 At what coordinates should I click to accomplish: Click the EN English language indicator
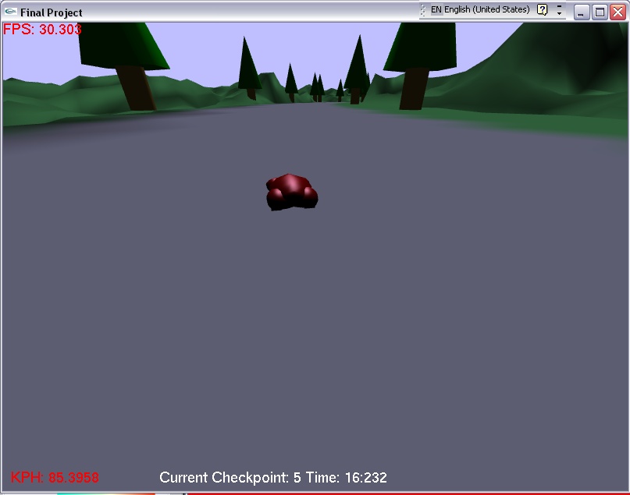480,10
